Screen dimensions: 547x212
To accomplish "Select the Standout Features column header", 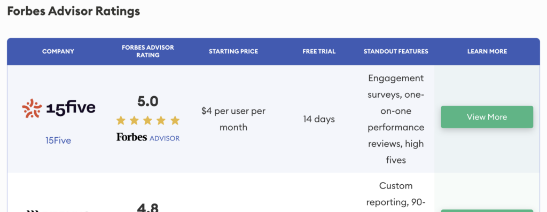I will pos(396,51).
